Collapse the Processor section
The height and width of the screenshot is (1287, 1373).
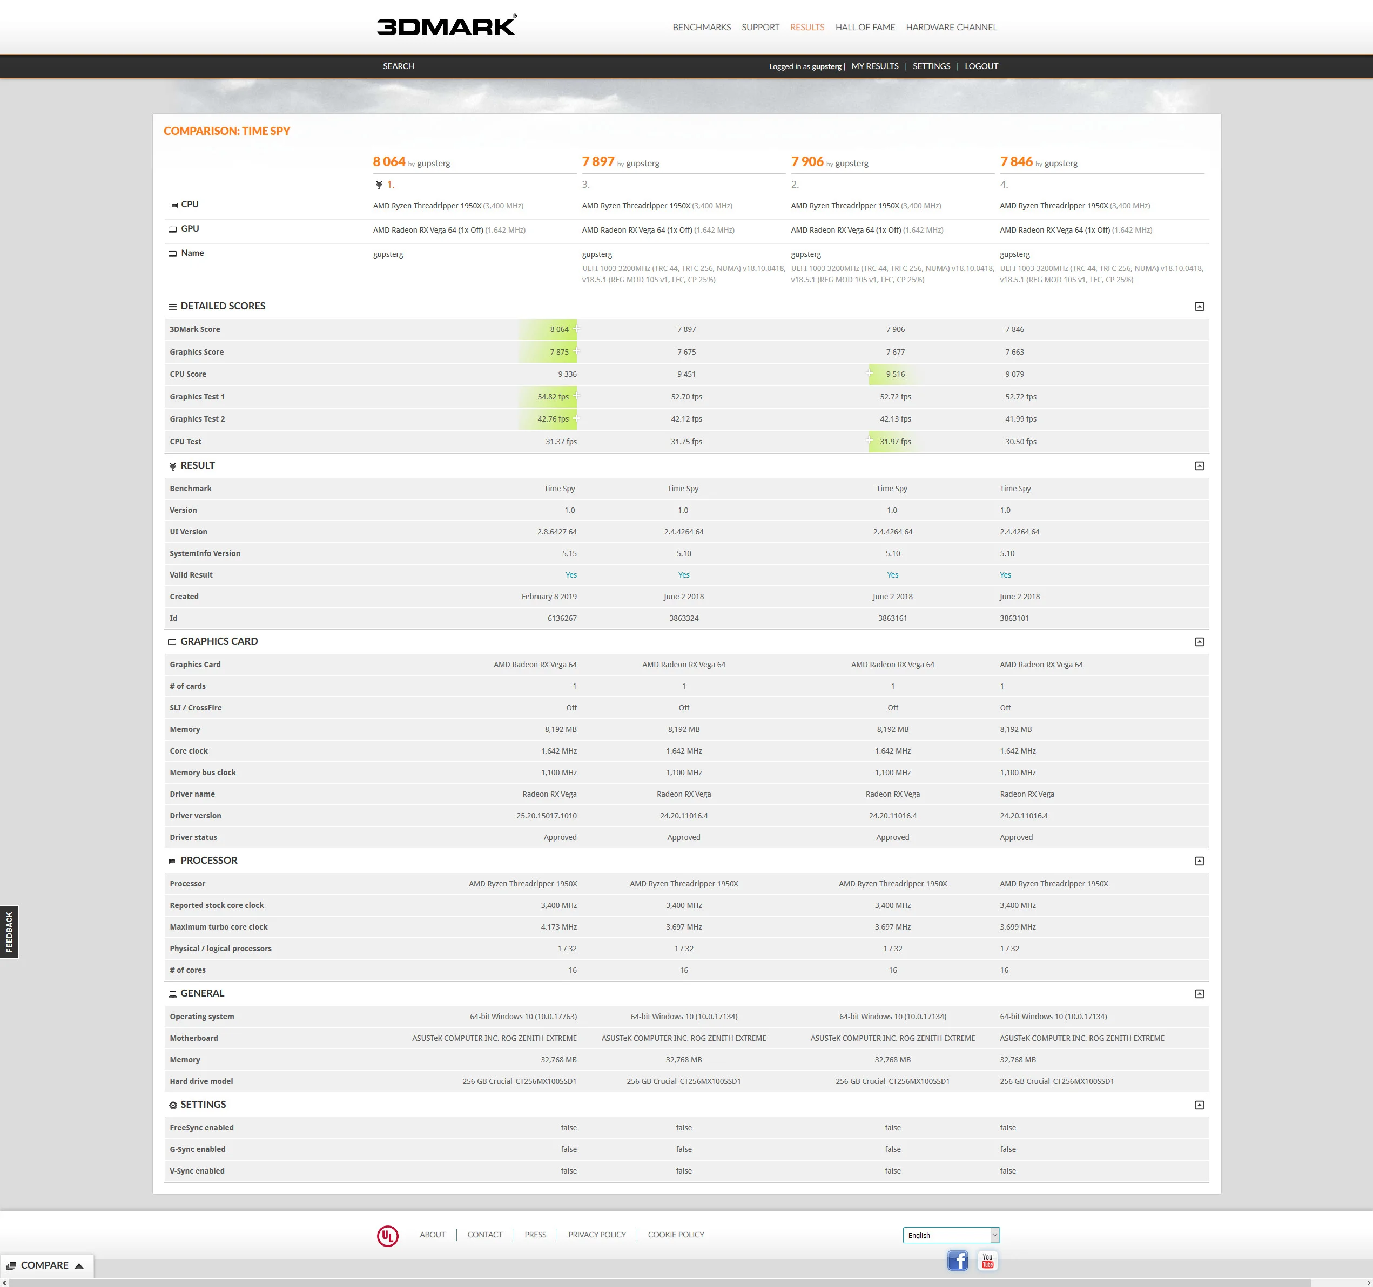(x=1200, y=861)
